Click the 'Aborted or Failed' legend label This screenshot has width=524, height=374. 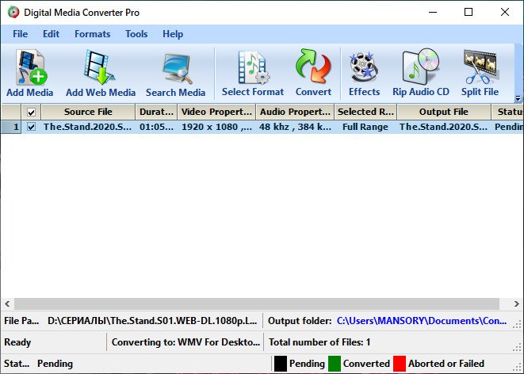tap(446, 364)
